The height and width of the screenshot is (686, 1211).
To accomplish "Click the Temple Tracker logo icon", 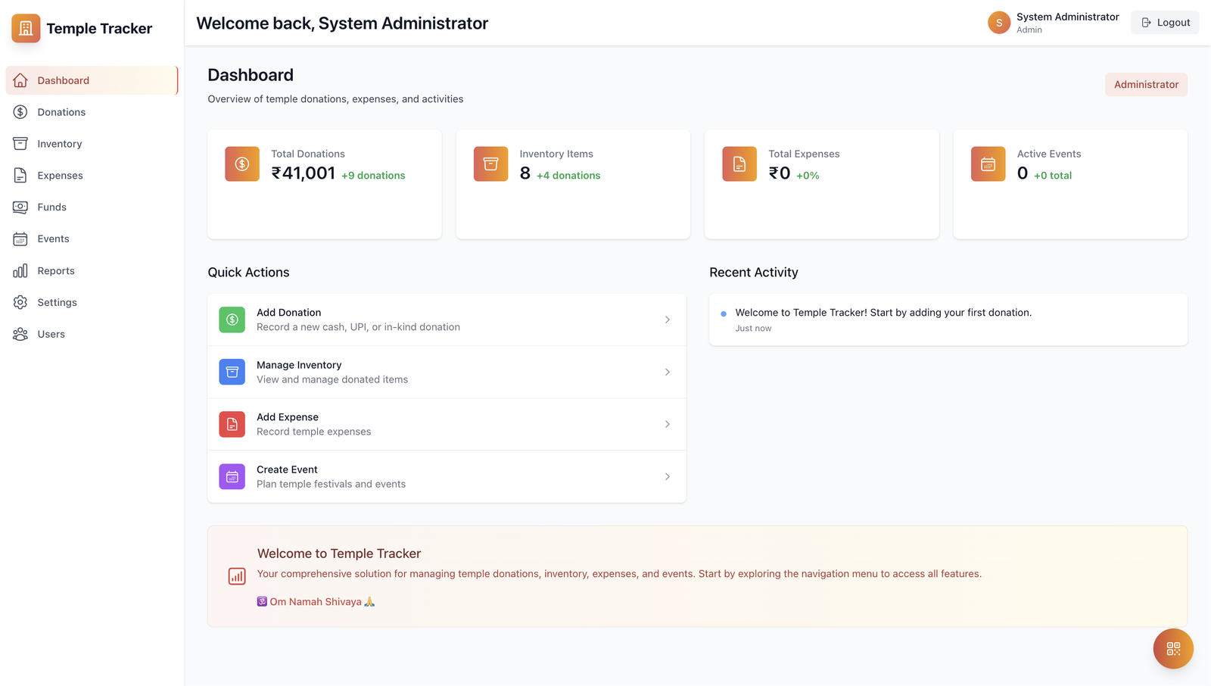I will click(26, 29).
